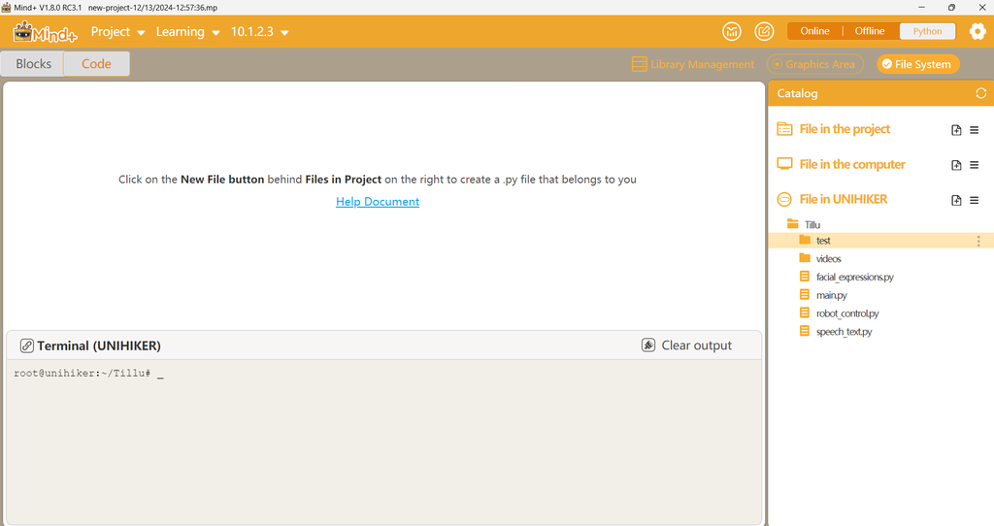Select the test folder
The width and height of the screenshot is (994, 526).
[881, 240]
